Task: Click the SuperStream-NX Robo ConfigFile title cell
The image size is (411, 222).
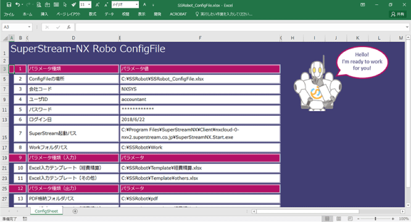Action: pos(88,49)
